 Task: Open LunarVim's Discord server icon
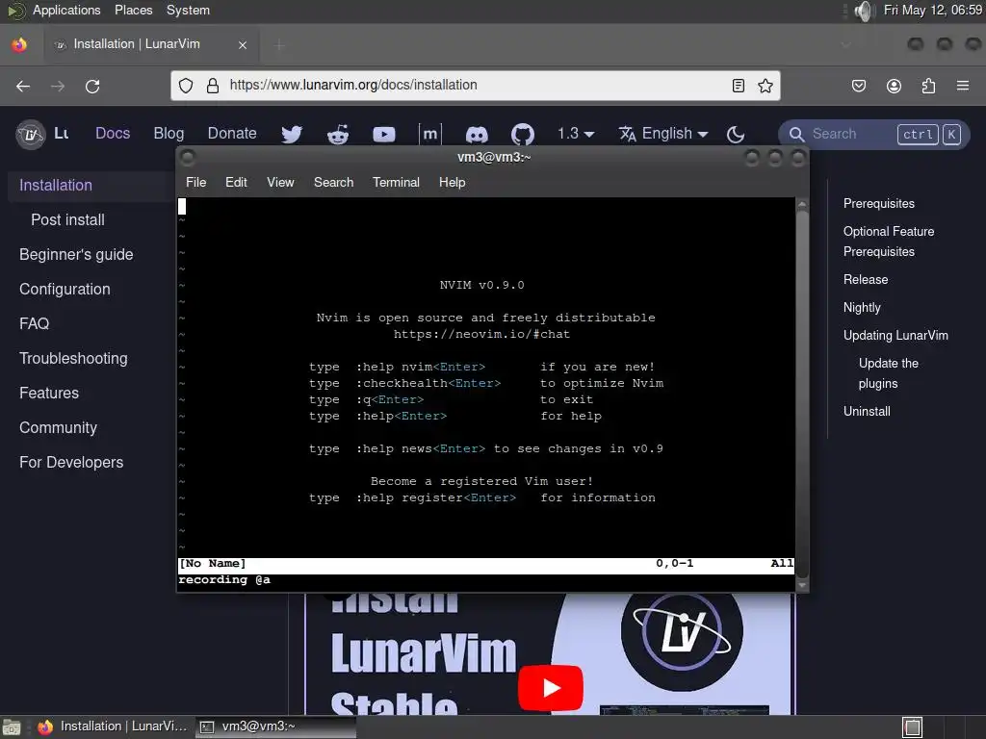[477, 135]
